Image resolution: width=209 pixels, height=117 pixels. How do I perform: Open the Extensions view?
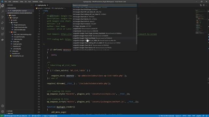(x=3, y=34)
